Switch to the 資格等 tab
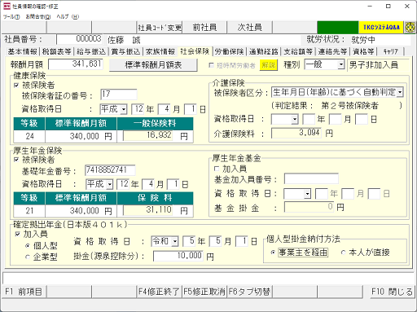Screen dimensions: 417x312 coord(363,51)
